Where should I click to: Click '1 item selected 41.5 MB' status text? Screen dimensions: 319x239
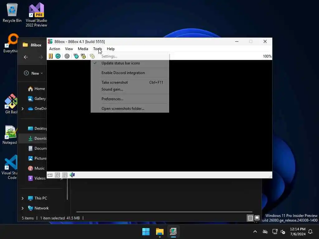tap(60, 218)
